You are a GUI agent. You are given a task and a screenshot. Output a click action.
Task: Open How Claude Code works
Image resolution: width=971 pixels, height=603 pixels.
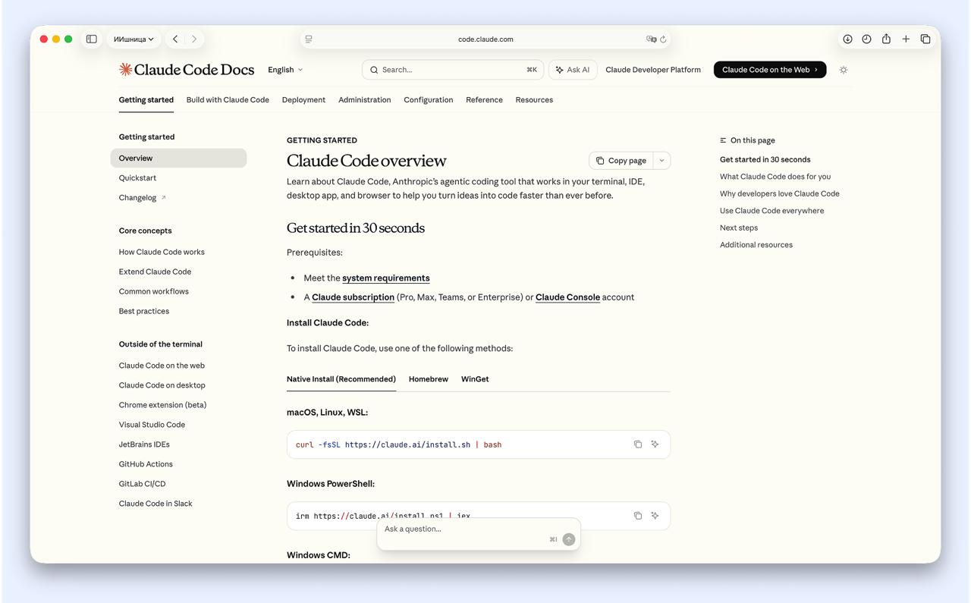162,252
